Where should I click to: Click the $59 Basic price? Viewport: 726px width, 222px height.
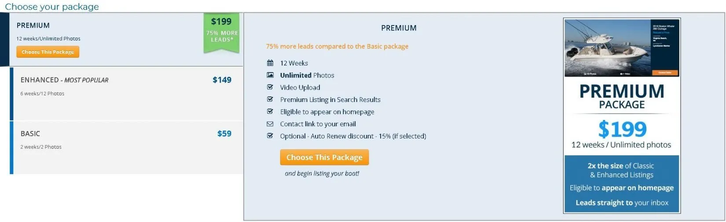(x=224, y=133)
